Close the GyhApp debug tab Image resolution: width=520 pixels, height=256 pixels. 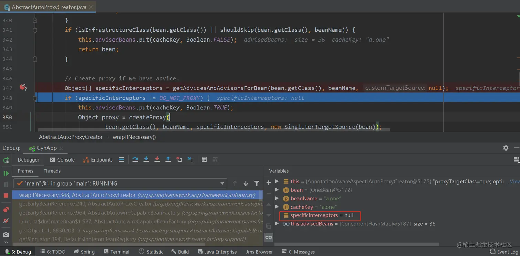coord(61,148)
